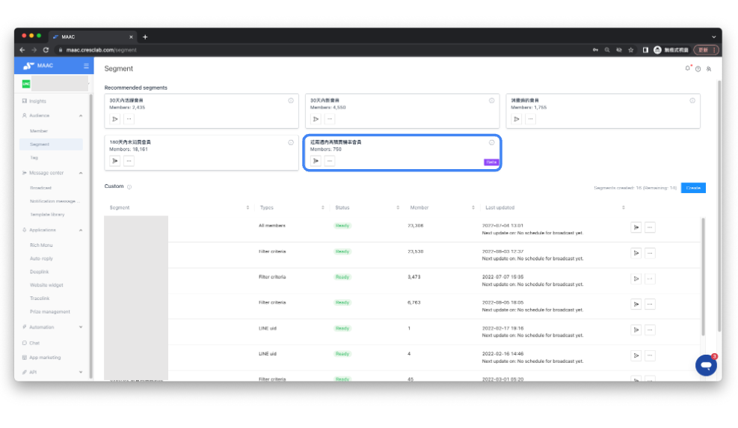Go to Rich Menu in sidebar
This screenshot has height=428, width=738.
point(41,245)
